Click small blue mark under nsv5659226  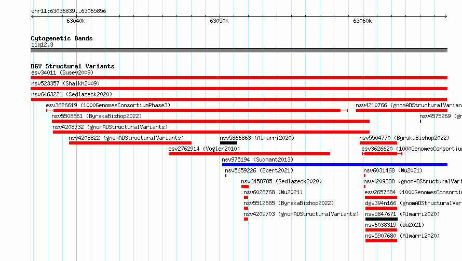click(226, 176)
